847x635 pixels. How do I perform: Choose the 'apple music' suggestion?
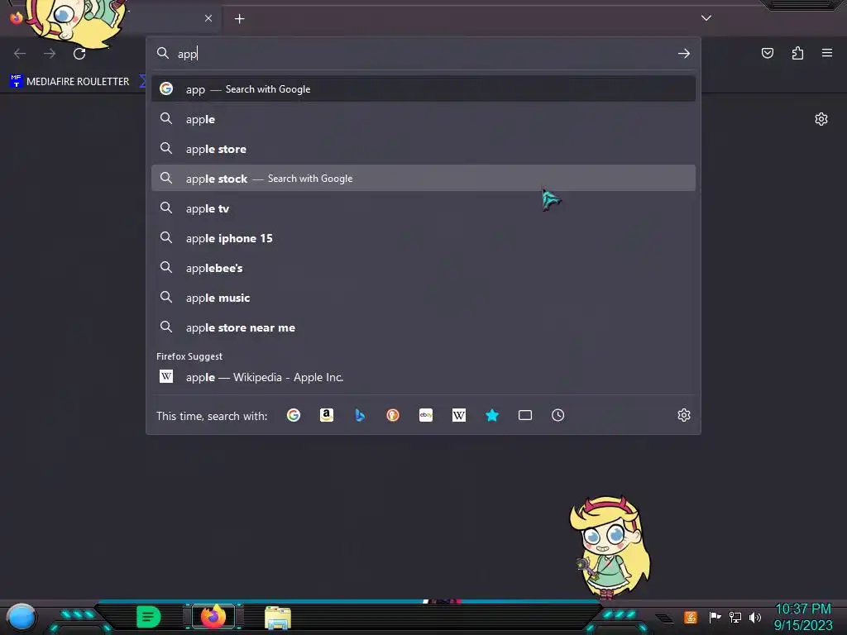pyautogui.click(x=423, y=298)
